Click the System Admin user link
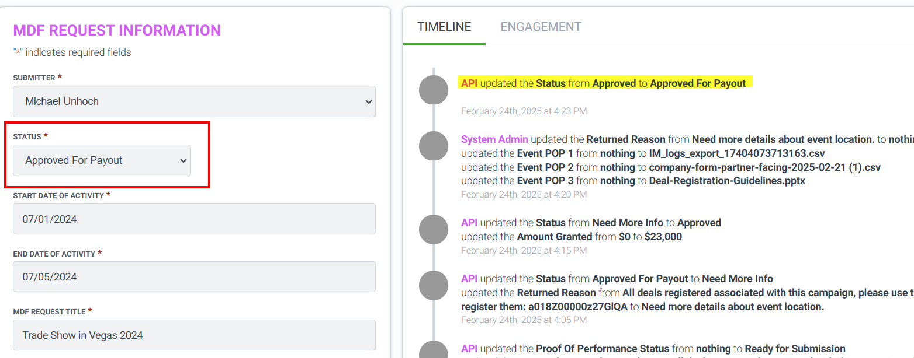 (x=494, y=139)
